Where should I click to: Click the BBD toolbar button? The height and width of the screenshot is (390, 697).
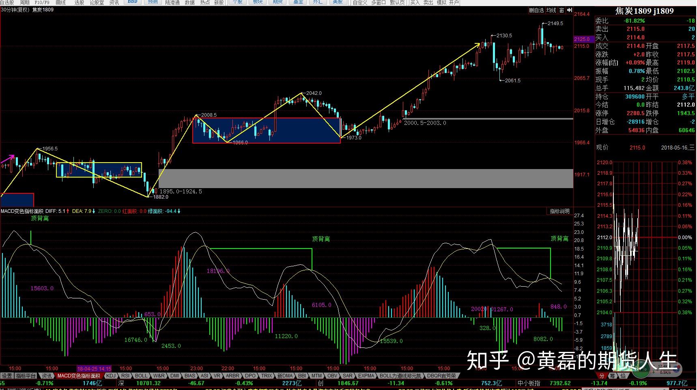133,2
